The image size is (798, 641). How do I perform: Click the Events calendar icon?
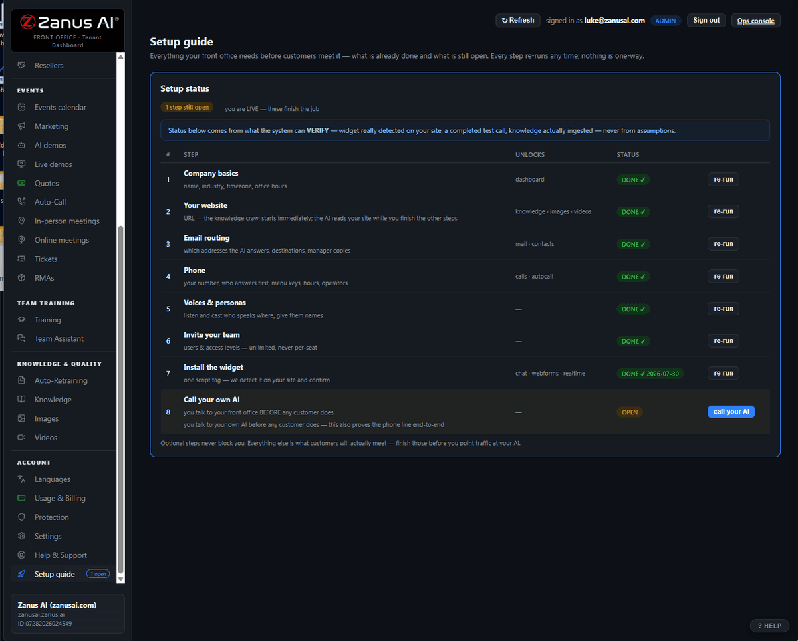(x=22, y=107)
